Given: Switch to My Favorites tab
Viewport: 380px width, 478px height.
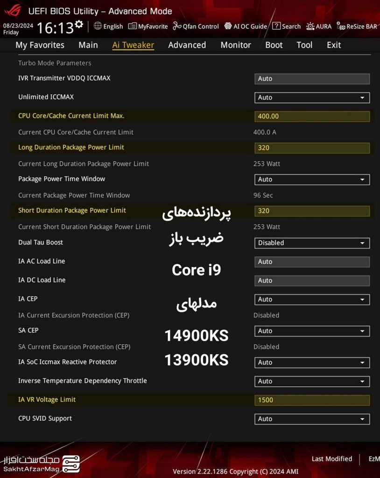Looking at the screenshot, I should [40, 45].
